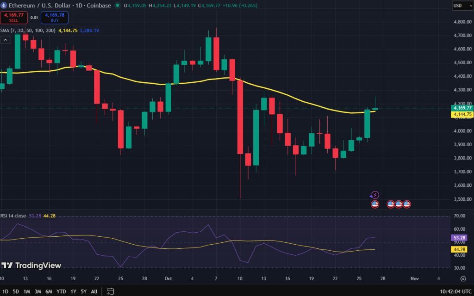Select the 1M time range
Screen dimensions: 474x296
pyautogui.click(x=26, y=291)
